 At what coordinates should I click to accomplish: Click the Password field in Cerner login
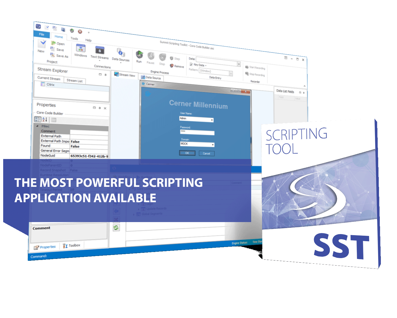pos(197,132)
